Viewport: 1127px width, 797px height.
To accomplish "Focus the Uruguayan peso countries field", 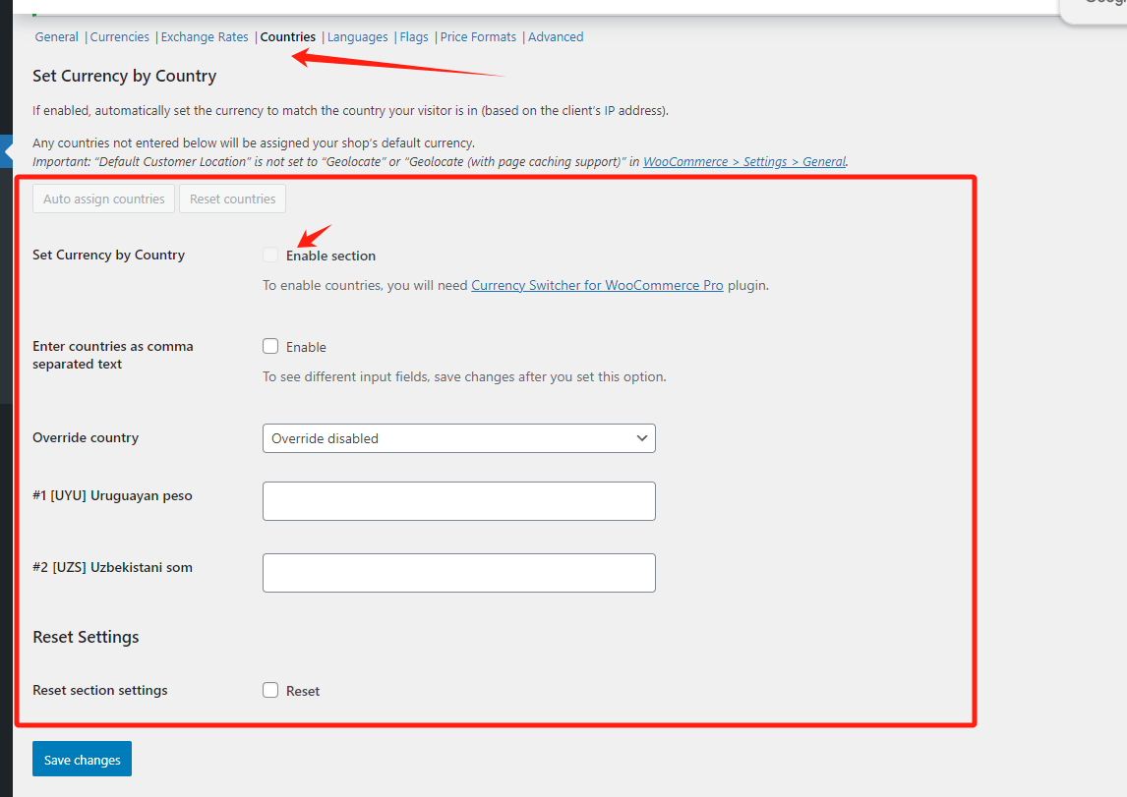I will pos(458,501).
